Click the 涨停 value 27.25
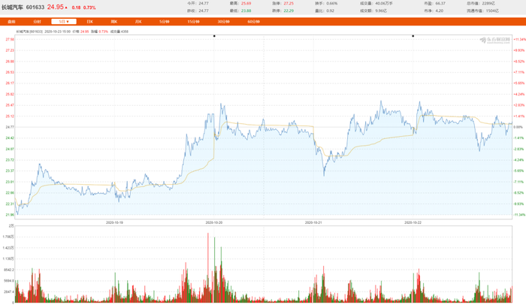 (289, 3)
